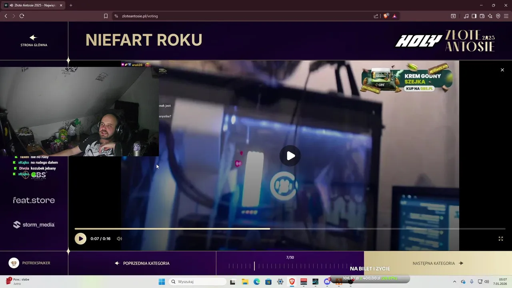Click the Wyszukaj taskbar search box
The height and width of the screenshot is (288, 512).
[198, 282]
